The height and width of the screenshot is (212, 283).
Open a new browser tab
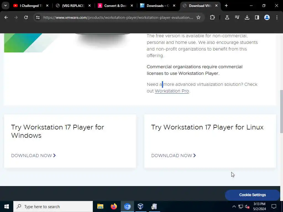tap(226, 6)
